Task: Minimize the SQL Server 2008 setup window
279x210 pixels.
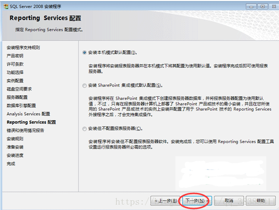Action: tap(251, 6)
